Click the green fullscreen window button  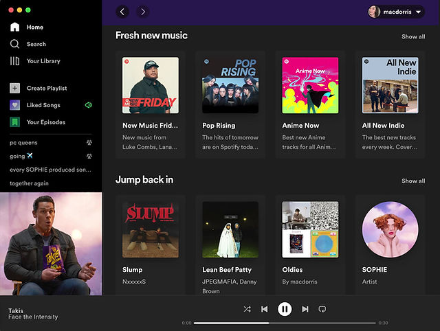coord(28,10)
